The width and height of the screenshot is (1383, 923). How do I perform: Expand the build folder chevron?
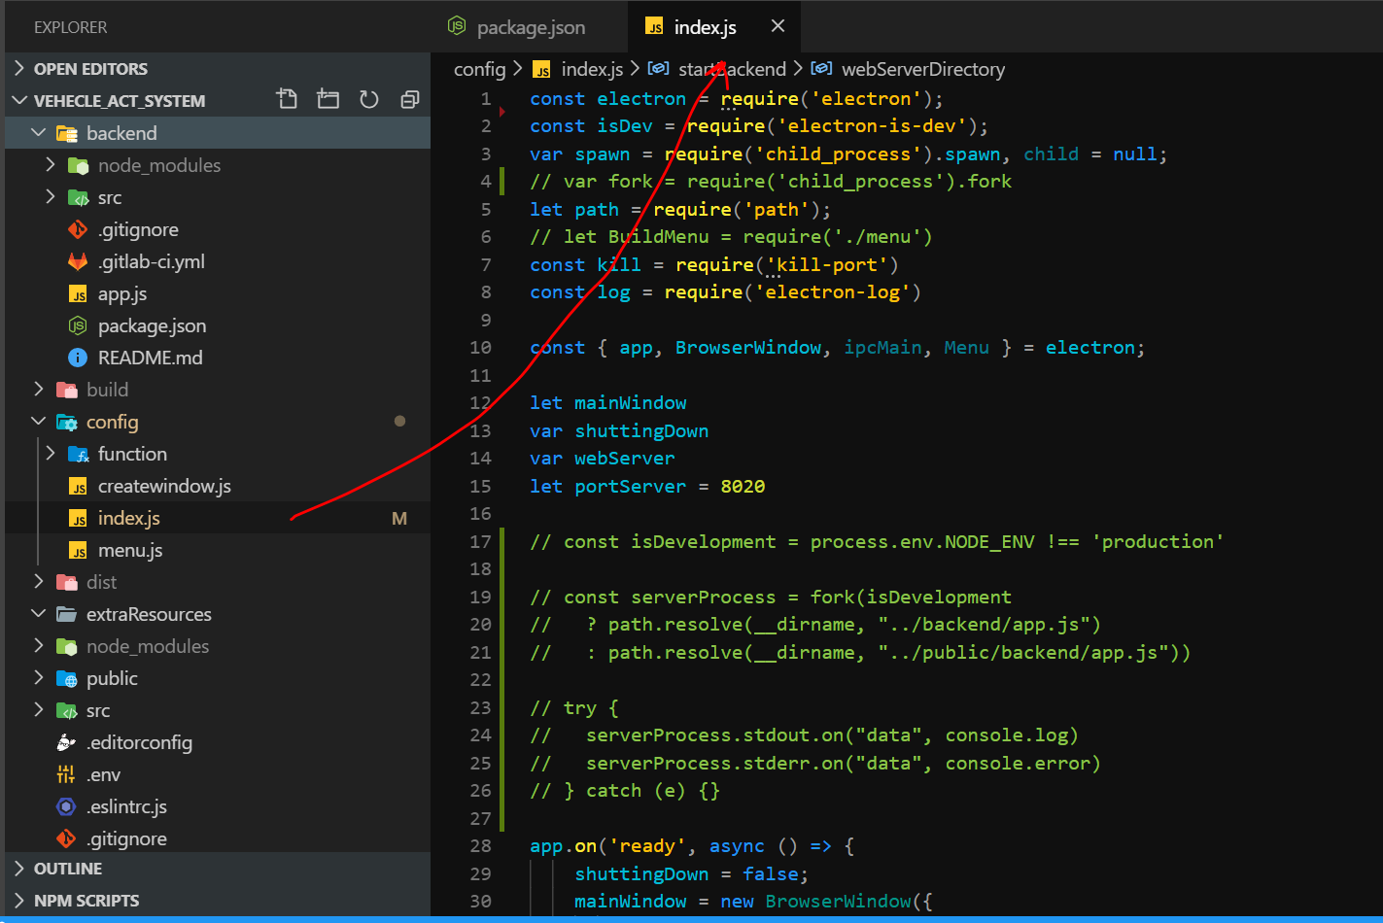point(39,389)
